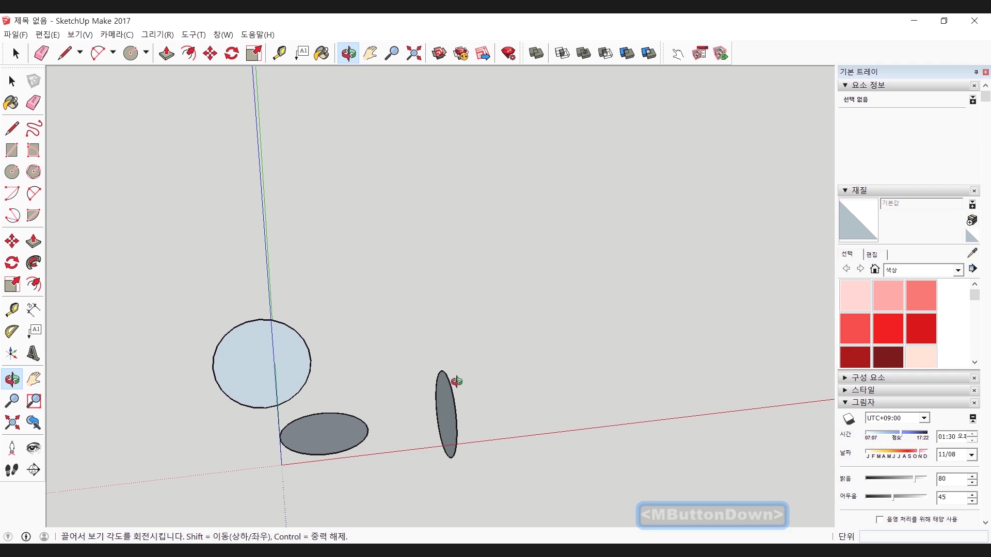The width and height of the screenshot is (991, 557).
Task: Pick the Rotate tool in left toolbar
Action: coord(11,263)
